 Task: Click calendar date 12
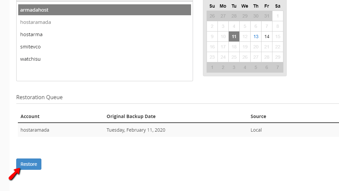[x=245, y=36]
